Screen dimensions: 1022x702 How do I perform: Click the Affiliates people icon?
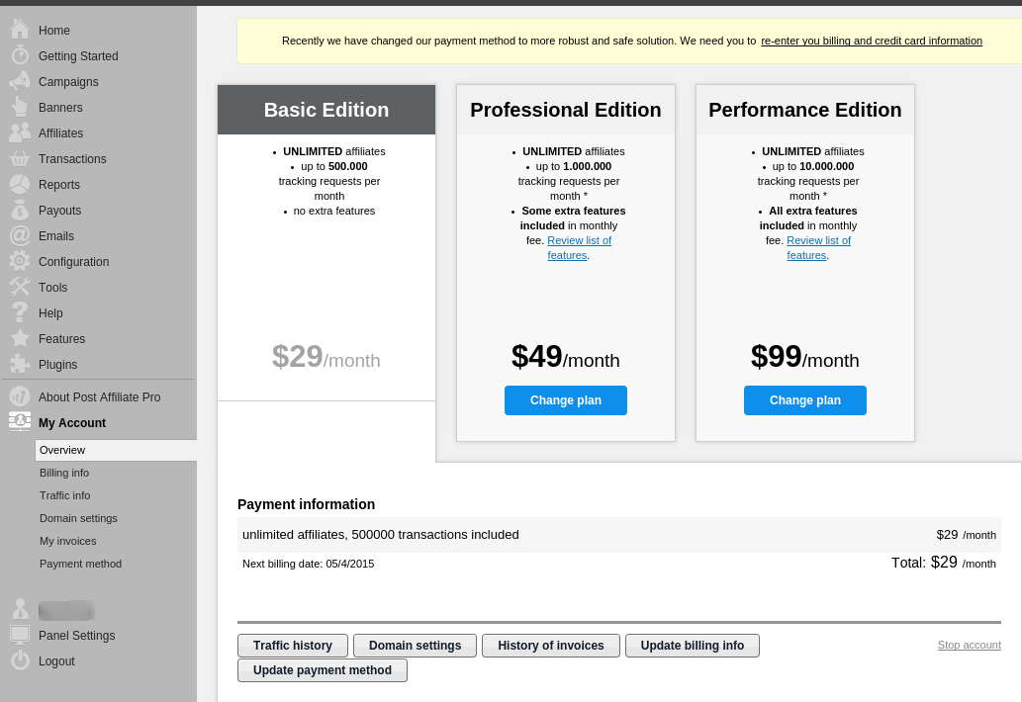click(x=19, y=132)
